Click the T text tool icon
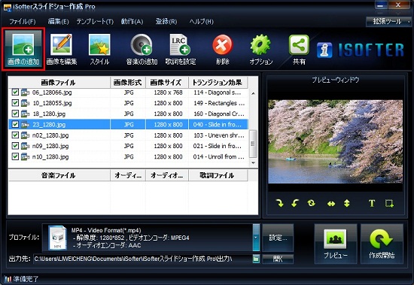 coord(372,203)
